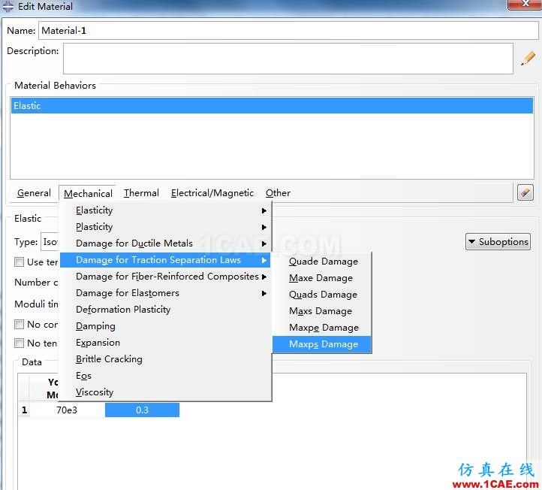Choose Brittle Cracking menu item
The height and width of the screenshot is (490, 542).
165,359
